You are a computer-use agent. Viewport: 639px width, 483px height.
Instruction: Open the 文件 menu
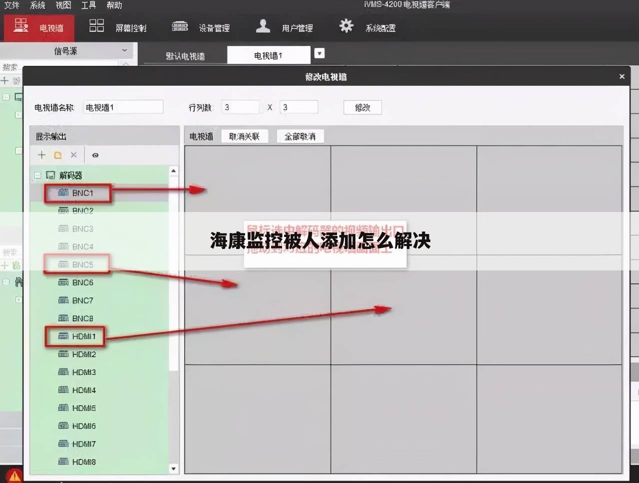pyautogui.click(x=12, y=5)
